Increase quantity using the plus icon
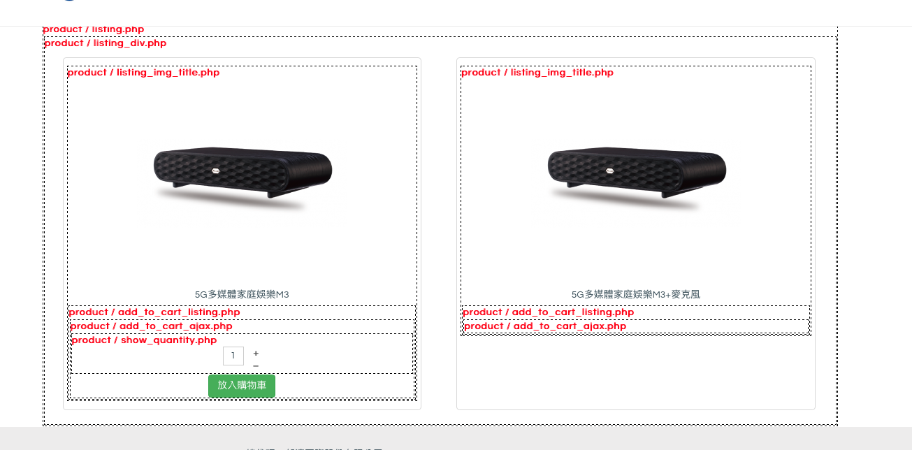This screenshot has height=450, width=912. (x=256, y=354)
